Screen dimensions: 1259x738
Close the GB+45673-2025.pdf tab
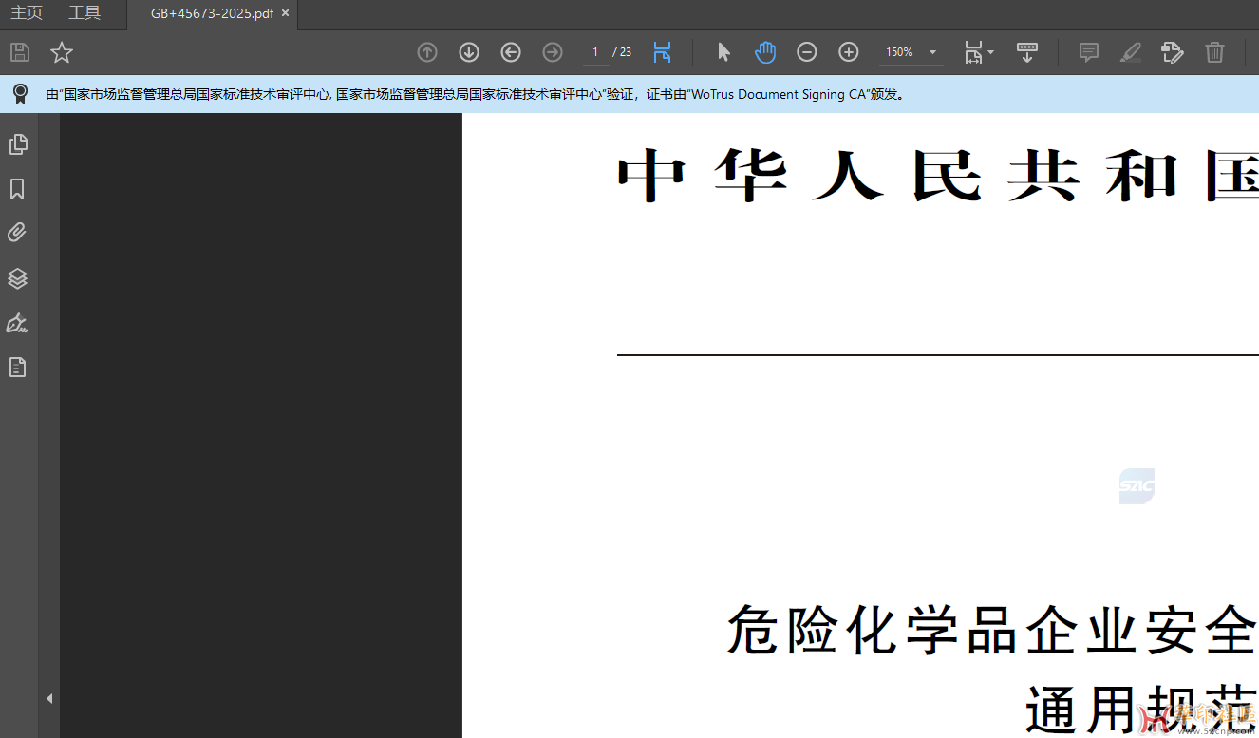pos(285,13)
